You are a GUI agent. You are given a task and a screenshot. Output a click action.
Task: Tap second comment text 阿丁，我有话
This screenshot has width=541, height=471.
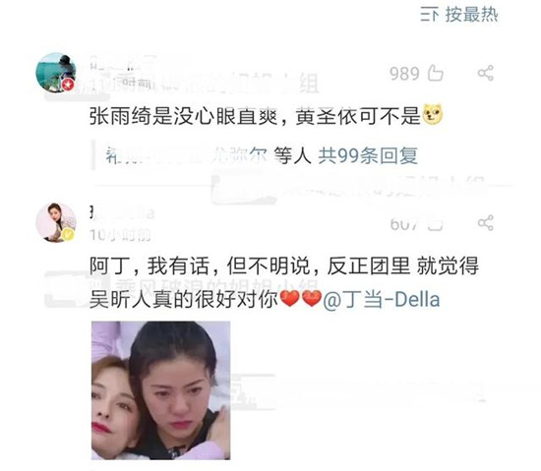point(150,265)
